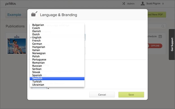Select Serbian language option
Image resolution: width=175 pixels, height=109 pixels.
57,69
